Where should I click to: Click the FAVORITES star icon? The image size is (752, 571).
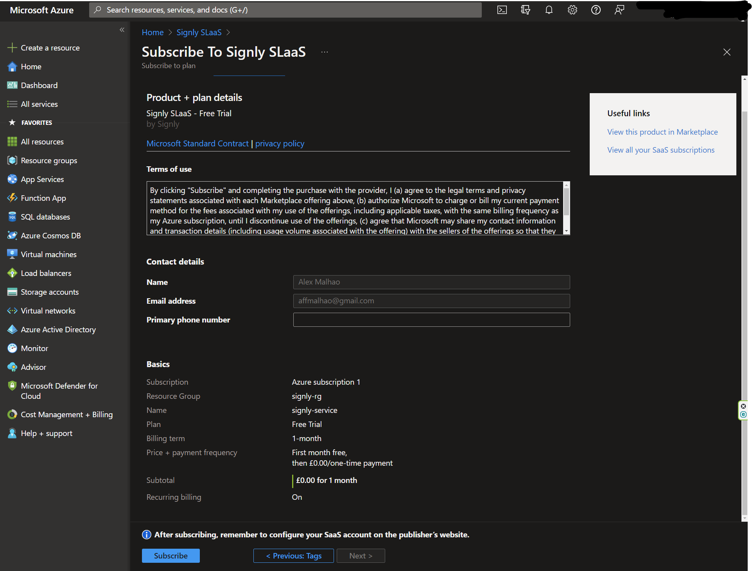click(x=12, y=122)
